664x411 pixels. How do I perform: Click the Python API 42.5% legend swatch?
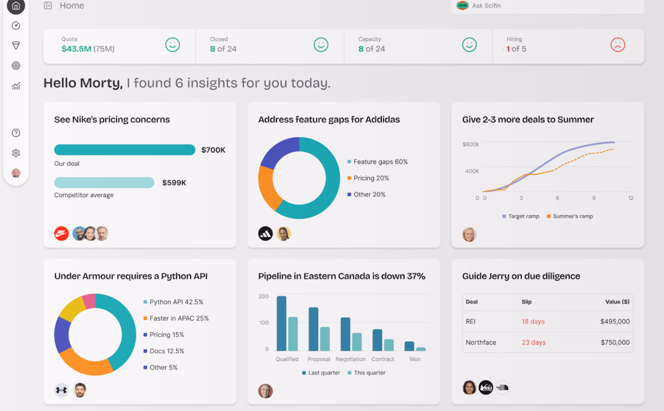pyautogui.click(x=145, y=302)
